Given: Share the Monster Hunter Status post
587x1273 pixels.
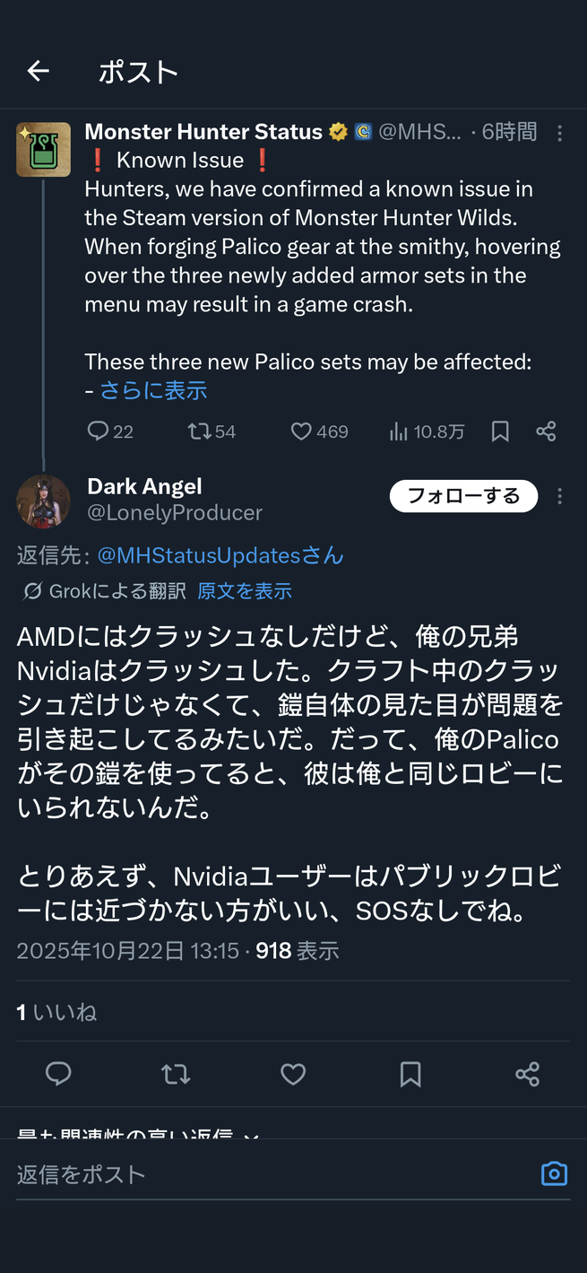Looking at the screenshot, I should coord(546,432).
